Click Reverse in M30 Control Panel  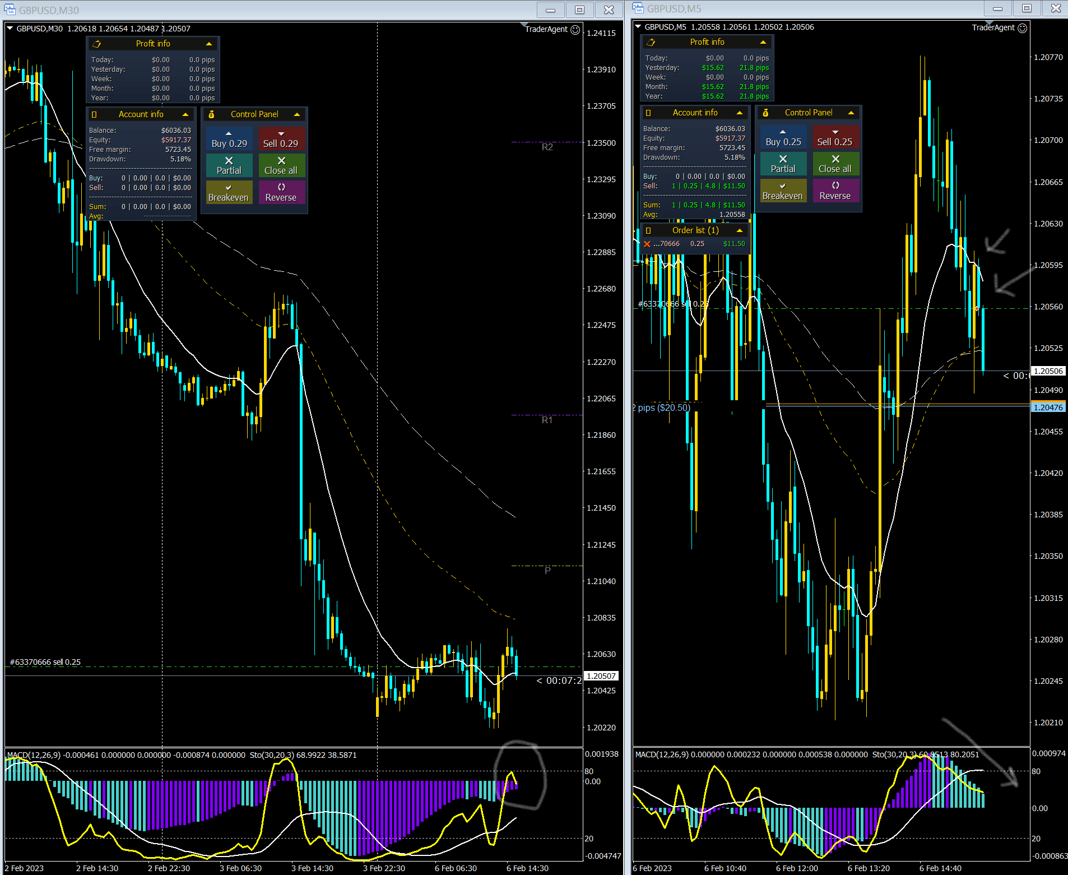pyautogui.click(x=281, y=192)
